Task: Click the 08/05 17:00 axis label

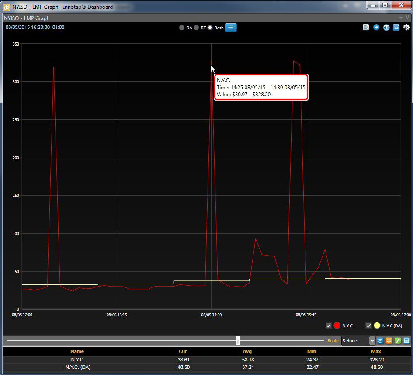Action: coord(401,315)
